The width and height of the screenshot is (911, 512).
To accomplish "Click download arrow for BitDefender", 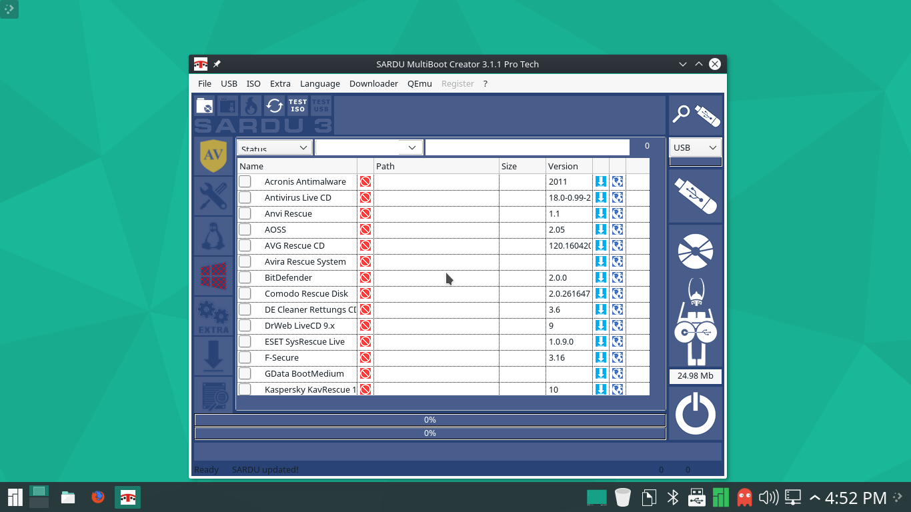I will (600, 277).
